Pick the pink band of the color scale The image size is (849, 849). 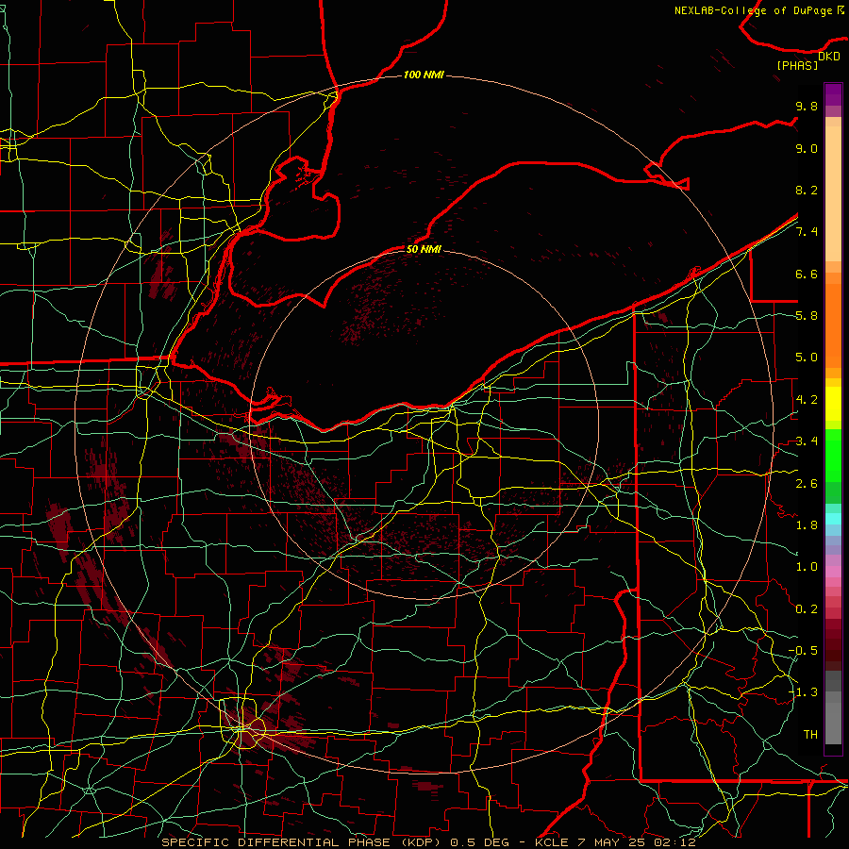tap(833, 572)
